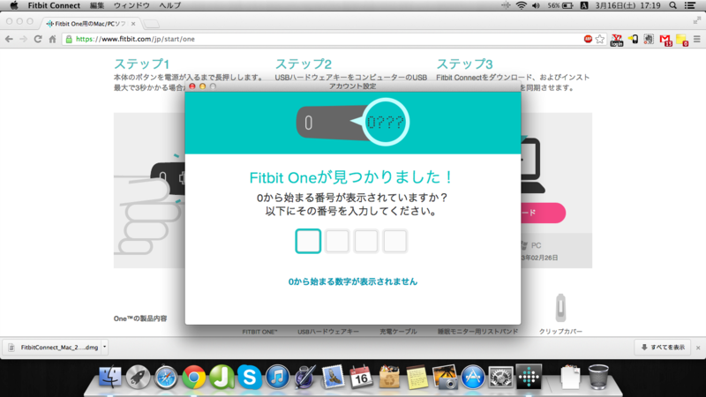Expand the download item dropdown arrow
Screen dimensions: 706x397
coord(104,347)
